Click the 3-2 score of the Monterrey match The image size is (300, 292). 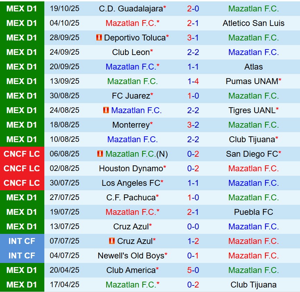(193, 125)
